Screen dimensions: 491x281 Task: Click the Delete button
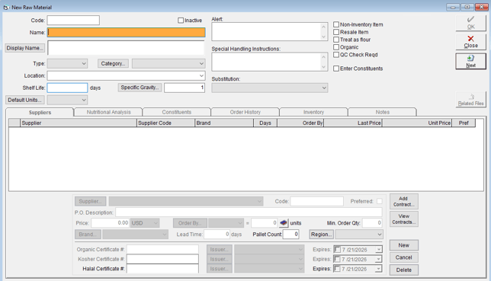click(403, 270)
